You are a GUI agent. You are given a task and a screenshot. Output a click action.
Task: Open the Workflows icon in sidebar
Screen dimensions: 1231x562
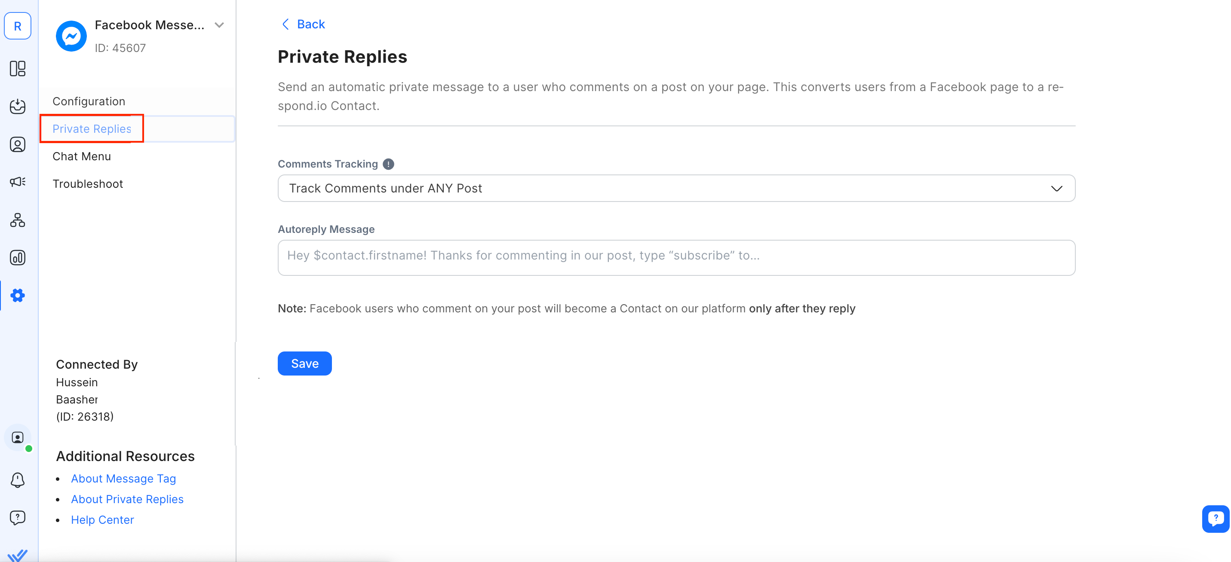18,220
